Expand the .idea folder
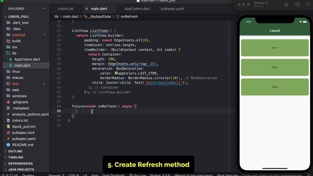Viewport: 313px width, 176px height. pyautogui.click(x=16, y=29)
